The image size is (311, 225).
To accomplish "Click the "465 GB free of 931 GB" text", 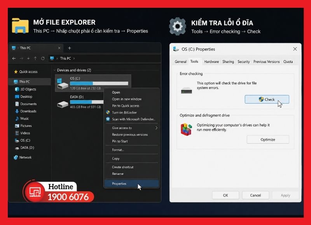I will [x=85, y=107].
